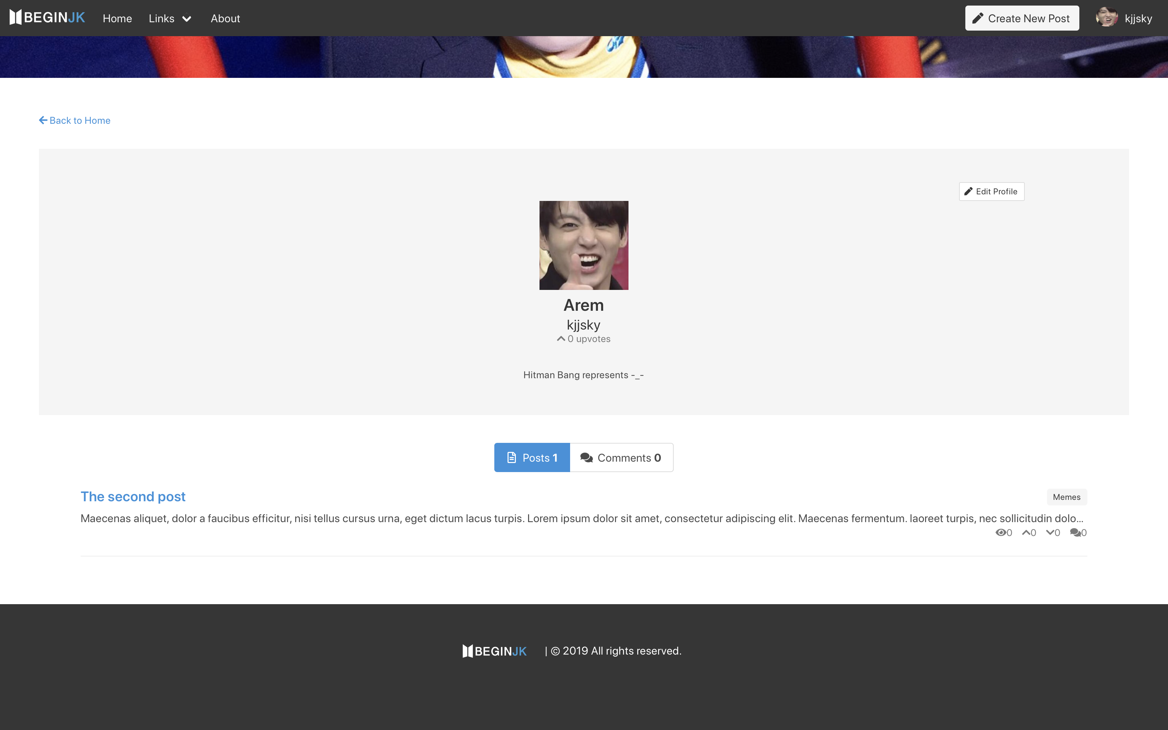This screenshot has width=1168, height=730.
Task: Click the 0 upvotes profile count
Action: 584,339
